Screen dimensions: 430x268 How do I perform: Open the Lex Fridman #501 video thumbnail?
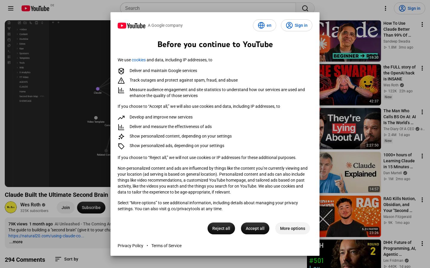(x=344, y=254)
